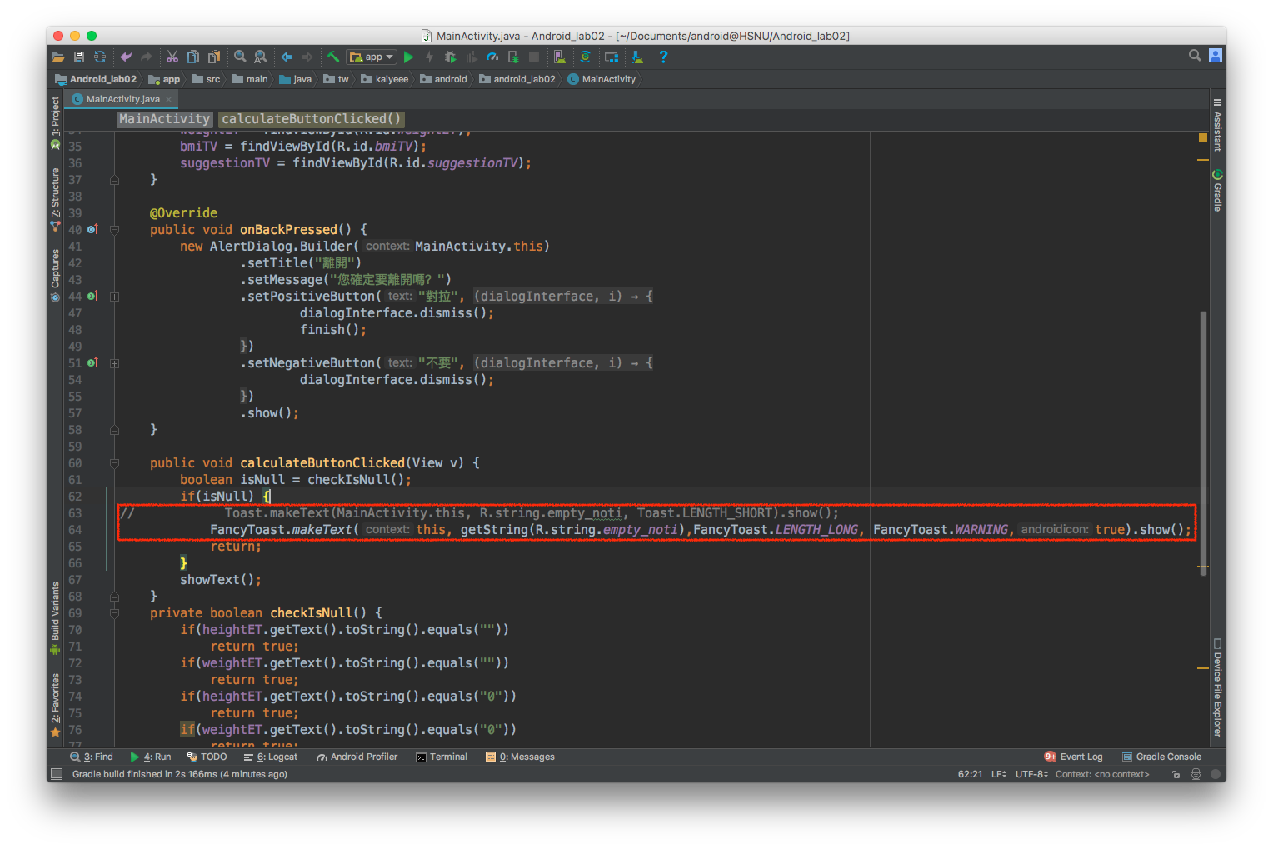Open the Build Variants tool window
Image resolution: width=1273 pixels, height=849 pixels.
[56, 618]
